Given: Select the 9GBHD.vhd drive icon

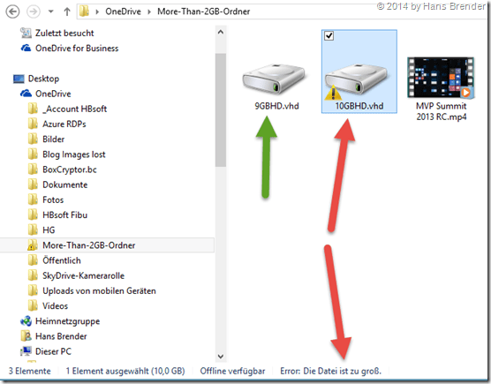Looking at the screenshot, I should pos(274,79).
